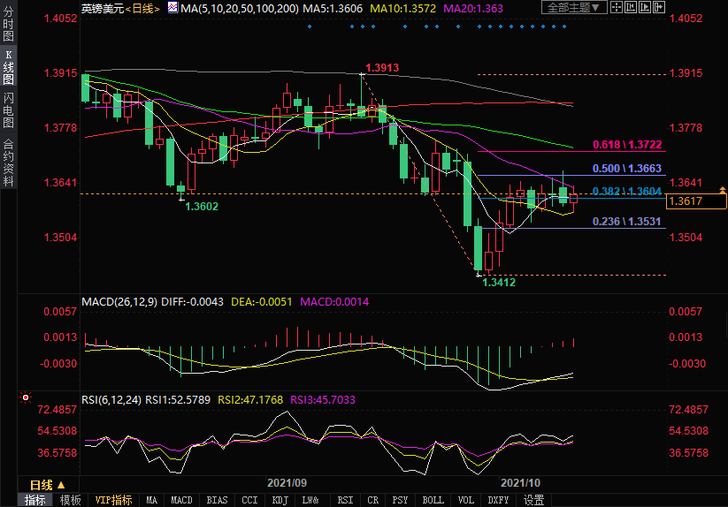Click the last layout icon at top right
Viewport: 728px width, 507px height.
point(658,8)
